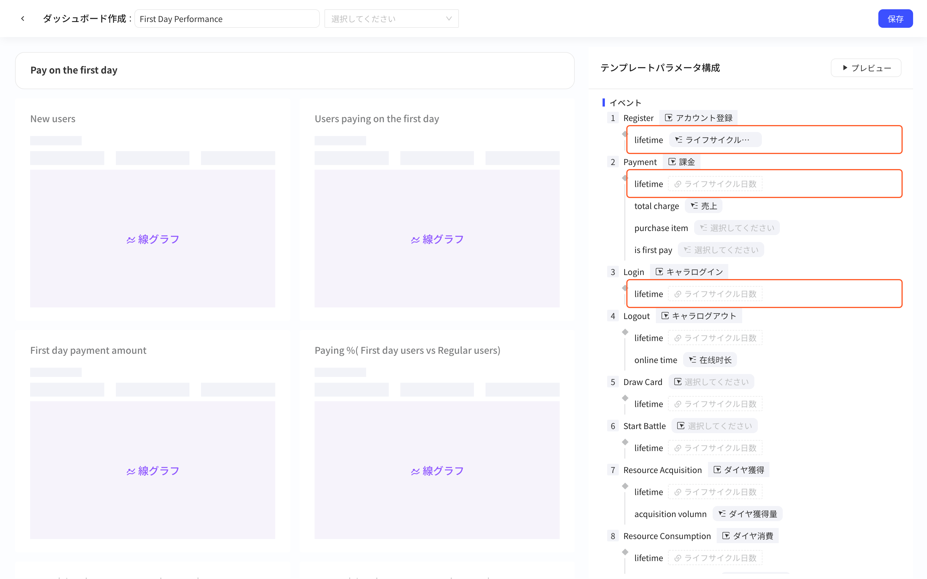Click the linked lifetime field under Start Battle

(x=715, y=448)
